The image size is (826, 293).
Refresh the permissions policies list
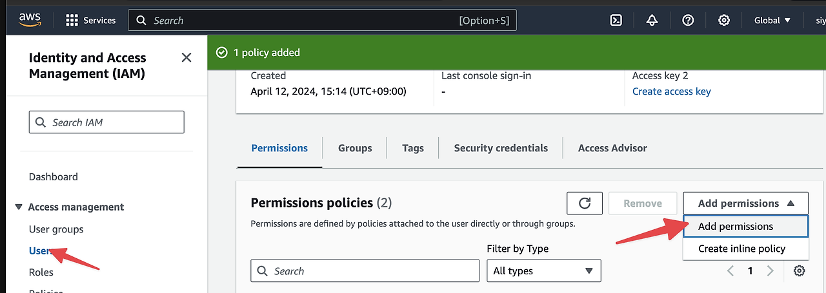(585, 203)
